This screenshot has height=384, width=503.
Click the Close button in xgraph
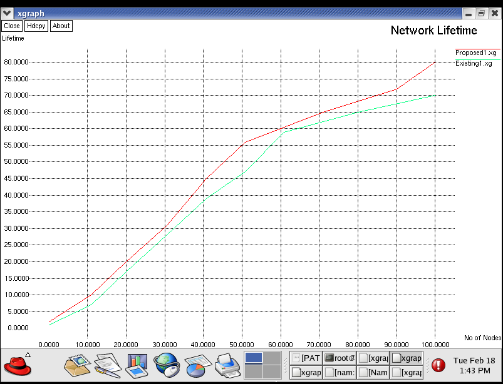click(11, 26)
